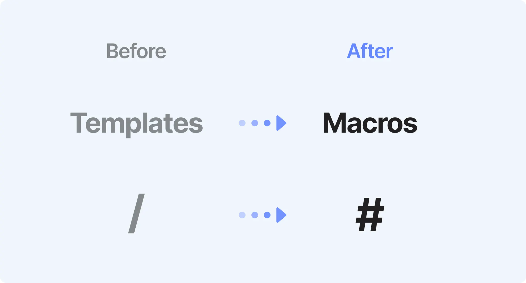This screenshot has height=283, width=526.
Task: Click the middle dot in slash-to-hash arrow
Action: pos(255,215)
